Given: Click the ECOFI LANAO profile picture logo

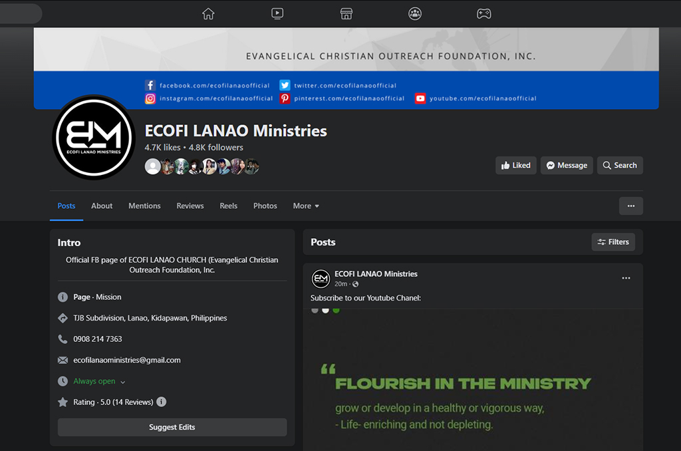Looking at the screenshot, I should pos(94,137).
